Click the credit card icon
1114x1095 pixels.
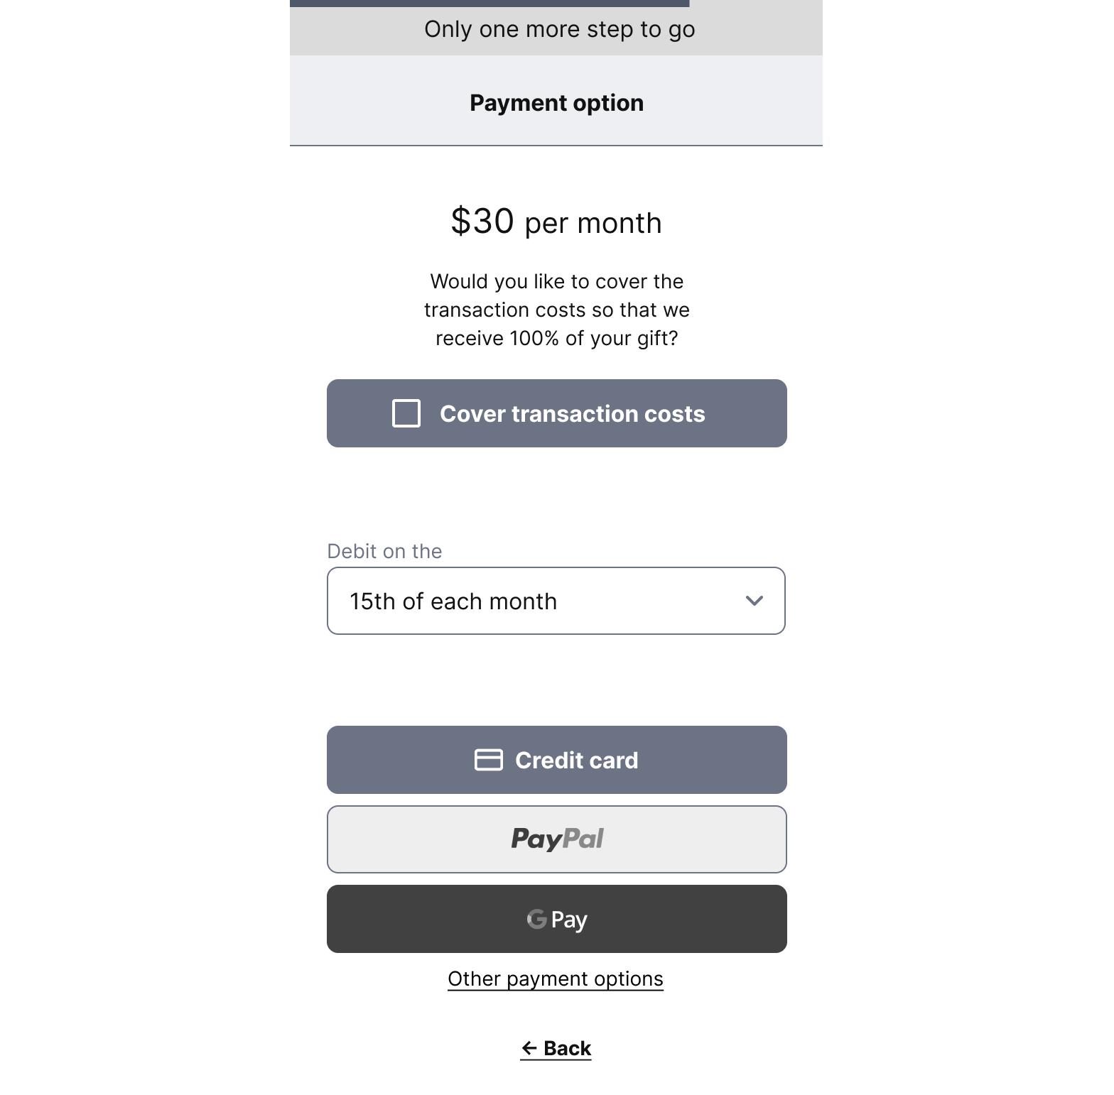[x=489, y=760]
